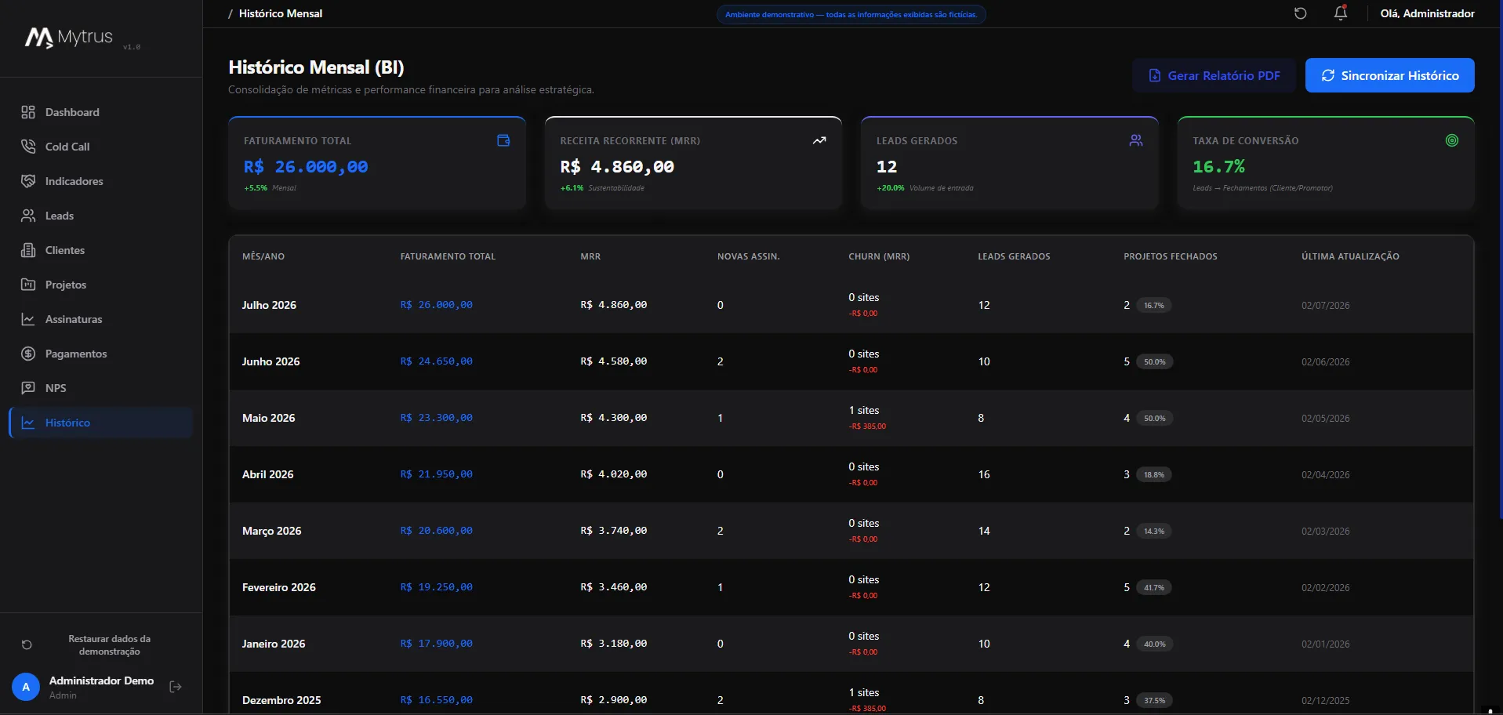Click the Histórico line-chart icon
The image size is (1503, 715).
click(x=28, y=423)
